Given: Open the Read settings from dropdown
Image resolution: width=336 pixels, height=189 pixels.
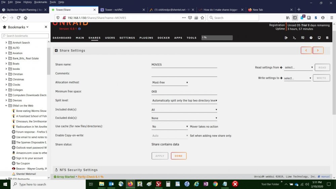Looking at the screenshot, I should pos(298,67).
